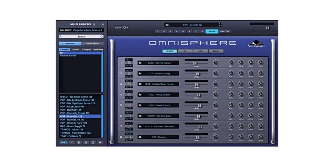Switch to the LIVE tab

[x=201, y=52]
